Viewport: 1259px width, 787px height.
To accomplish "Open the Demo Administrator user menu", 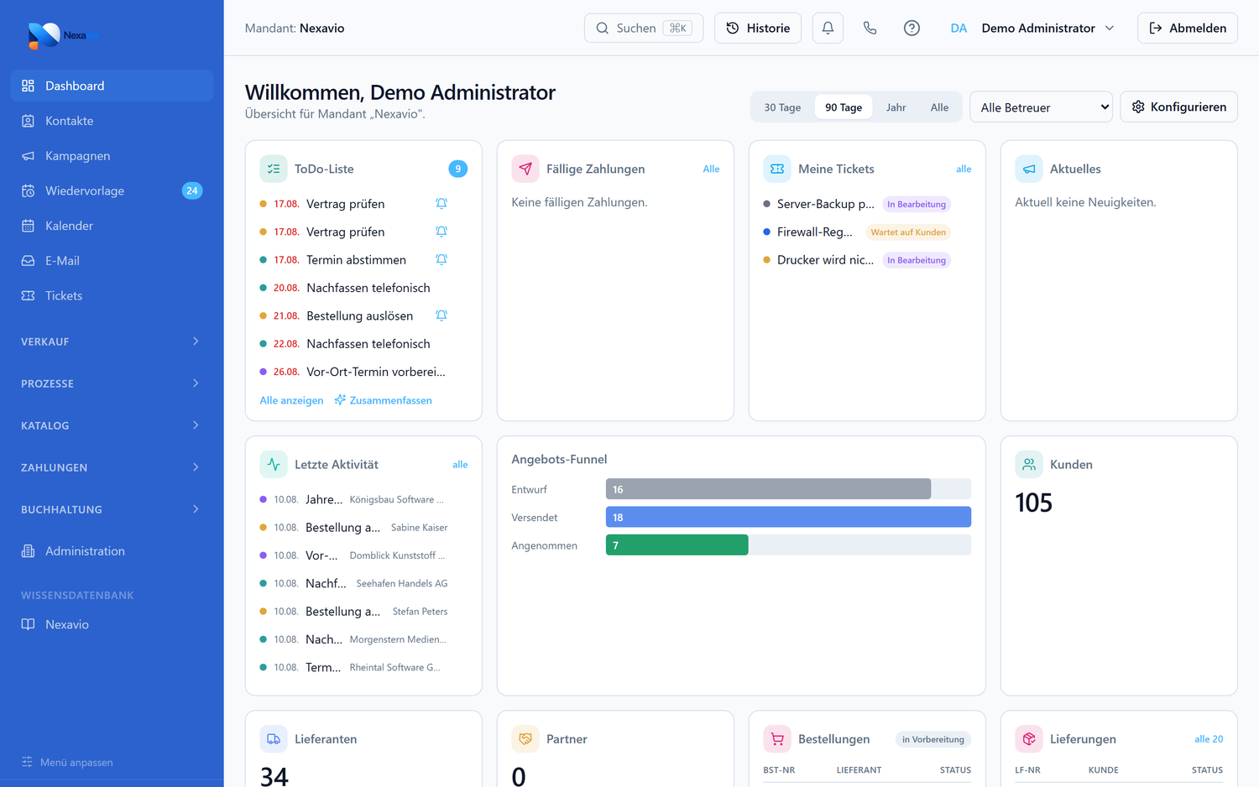I will pyautogui.click(x=1032, y=28).
